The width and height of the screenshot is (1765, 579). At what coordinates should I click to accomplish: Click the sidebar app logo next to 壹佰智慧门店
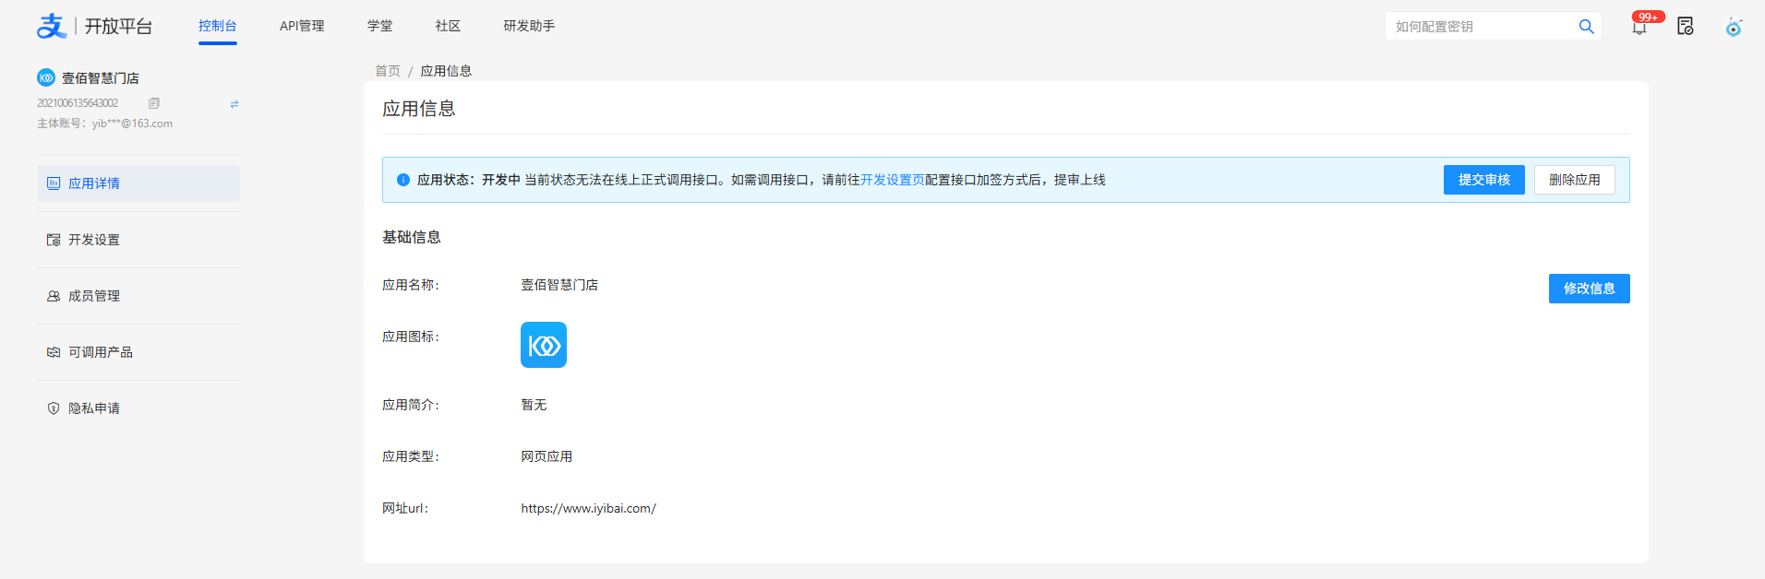pyautogui.click(x=46, y=77)
